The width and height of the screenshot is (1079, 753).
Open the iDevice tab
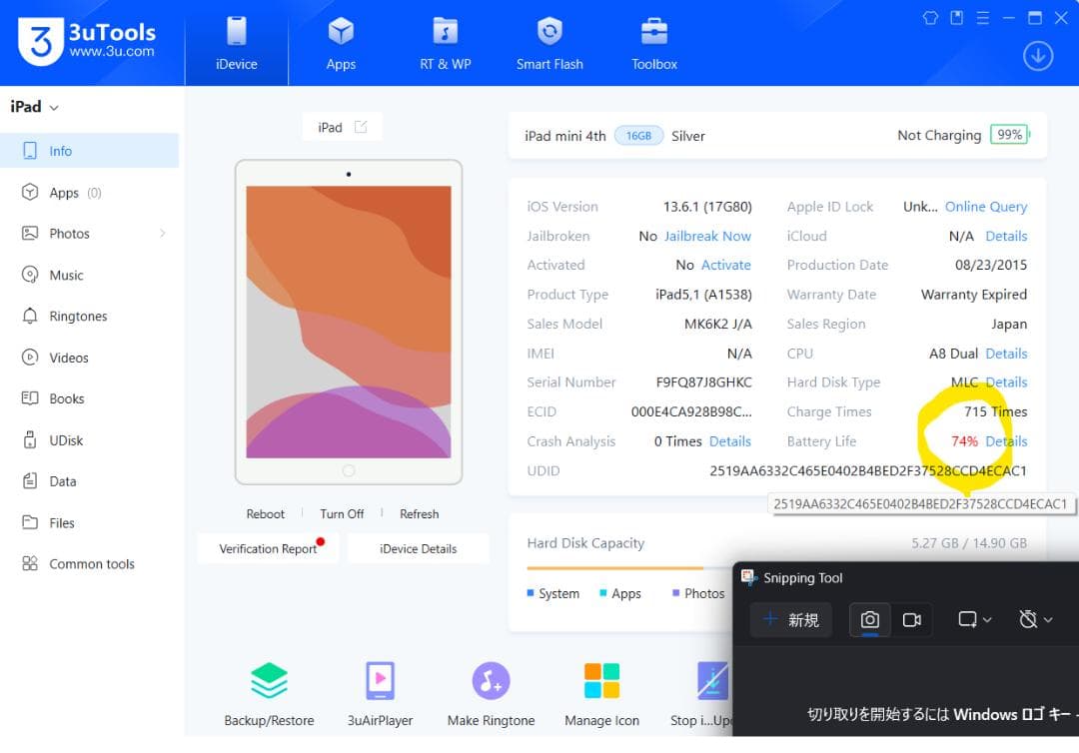point(236,43)
